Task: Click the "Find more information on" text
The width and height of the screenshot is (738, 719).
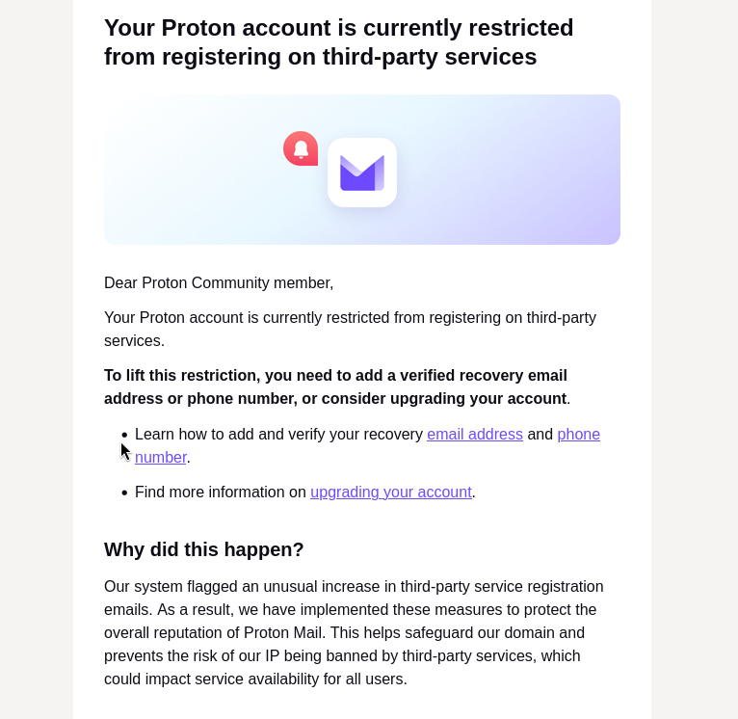Action: pos(221,493)
